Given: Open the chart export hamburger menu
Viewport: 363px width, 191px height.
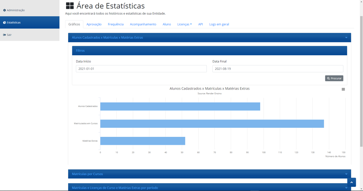Looking at the screenshot, I should pyautogui.click(x=343, y=89).
